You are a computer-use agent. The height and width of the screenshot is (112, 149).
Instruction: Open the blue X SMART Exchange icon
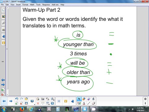click(x=52, y=103)
